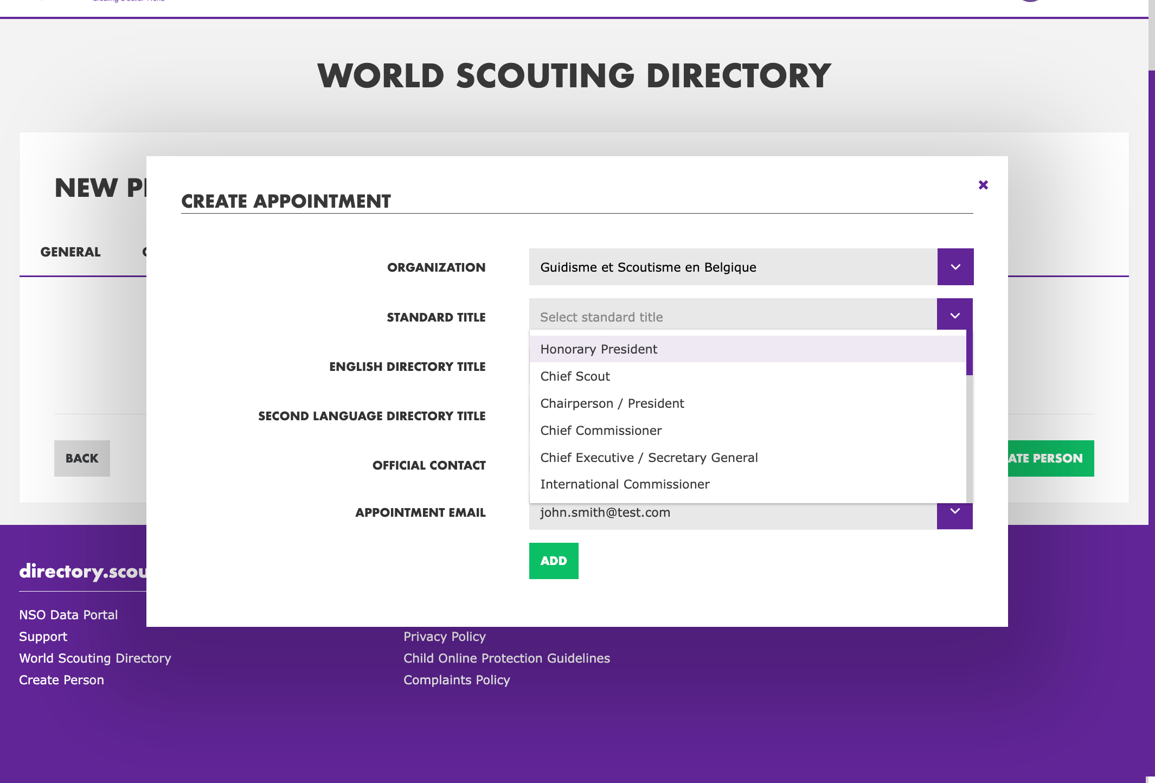Screen dimensions: 1155x783
Task: Open the Complaints Policy link
Action: pos(457,680)
